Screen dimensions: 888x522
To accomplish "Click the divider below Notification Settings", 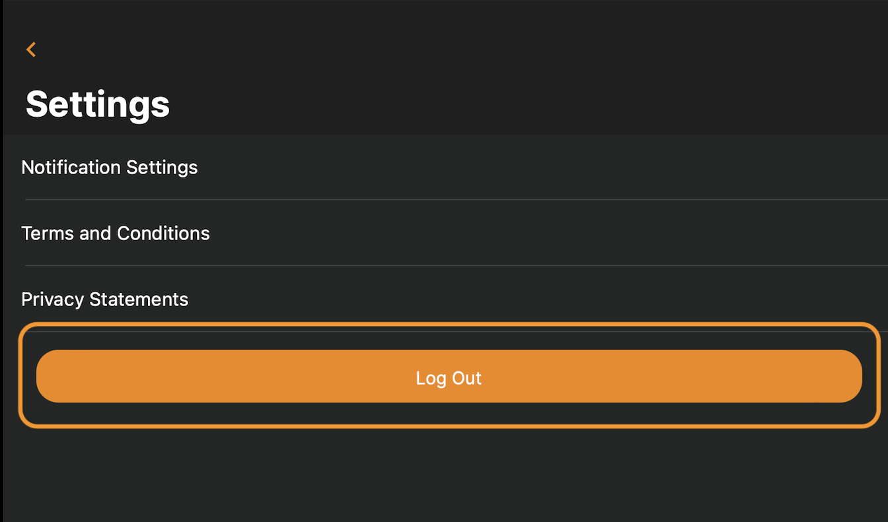I will 443,199.
